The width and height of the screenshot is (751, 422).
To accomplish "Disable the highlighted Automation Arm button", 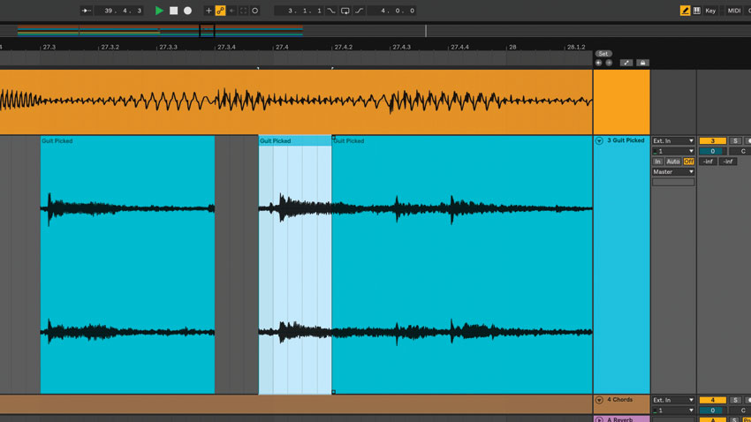I will (220, 11).
